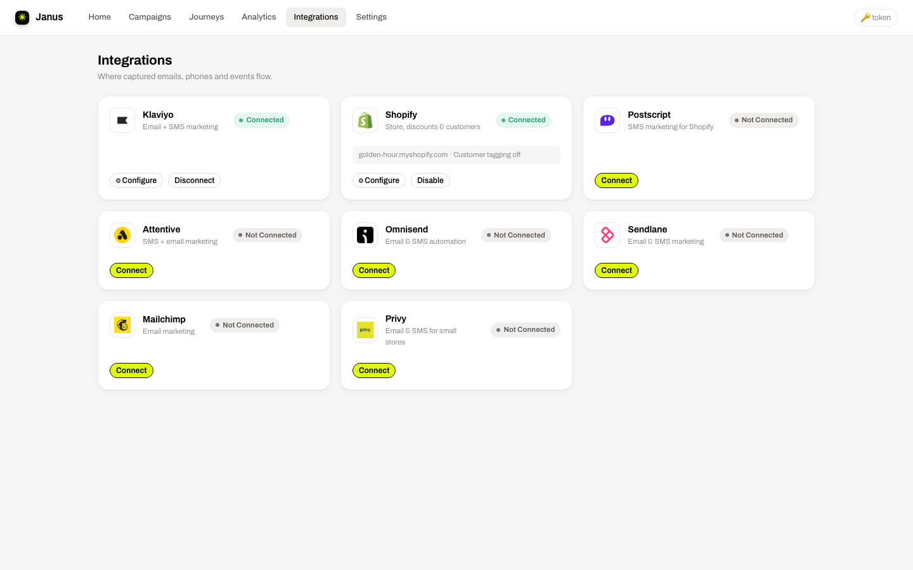Connect the Postscript integration

tap(616, 180)
